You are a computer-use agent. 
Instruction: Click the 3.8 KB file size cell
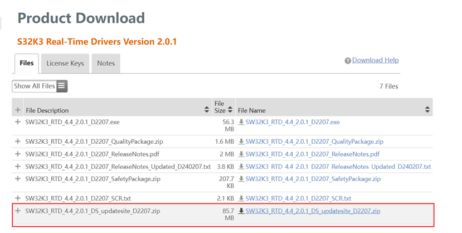(225, 167)
